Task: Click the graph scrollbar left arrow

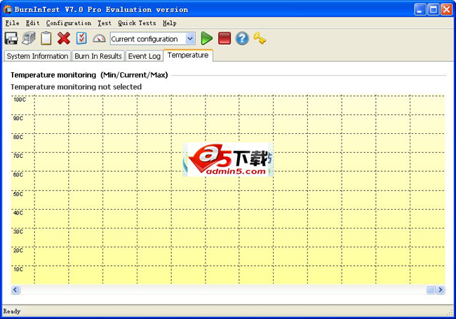Action: 15,290
